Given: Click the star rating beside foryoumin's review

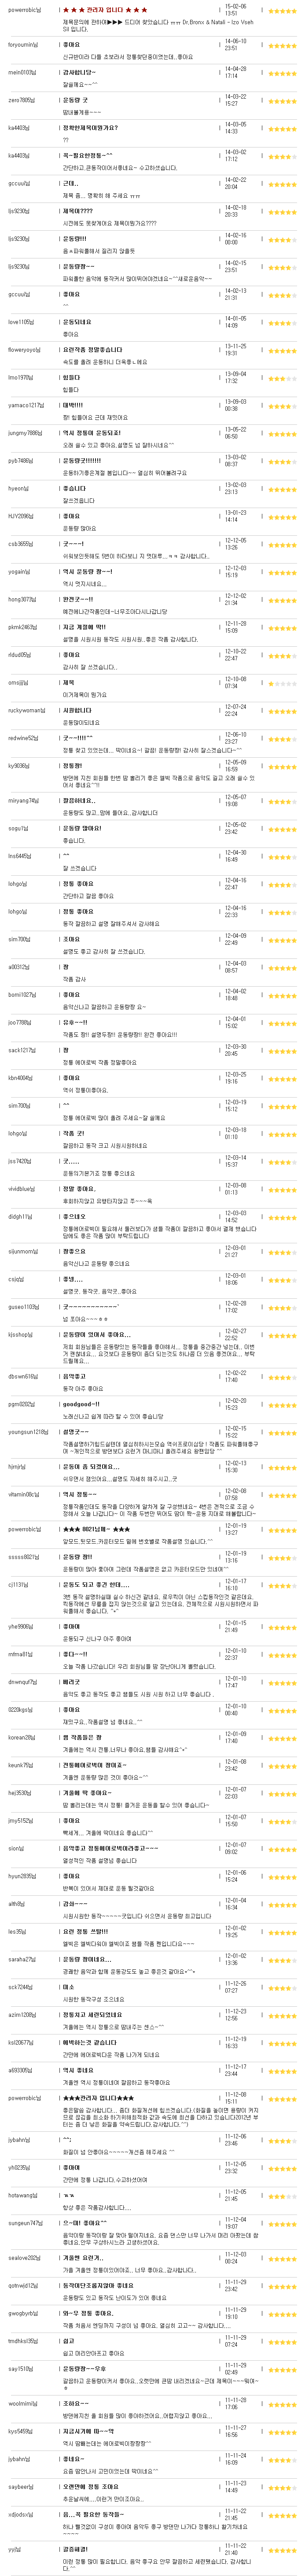Looking at the screenshot, I should 280,44.
